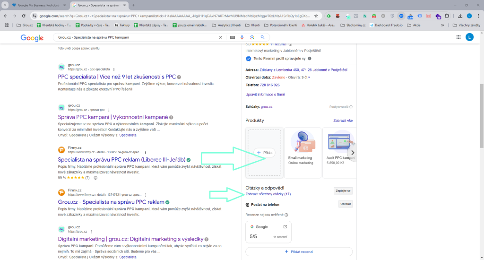Open Digitální marketing grou.cz result

point(130,239)
